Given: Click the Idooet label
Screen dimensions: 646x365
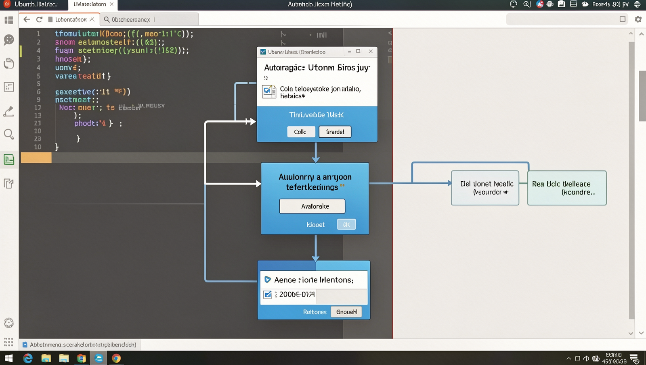Looking at the screenshot, I should (315, 225).
